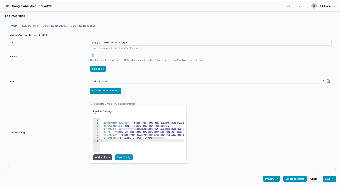
Task: Click the 'Edit Integration' heading
Action: click(x=15, y=16)
